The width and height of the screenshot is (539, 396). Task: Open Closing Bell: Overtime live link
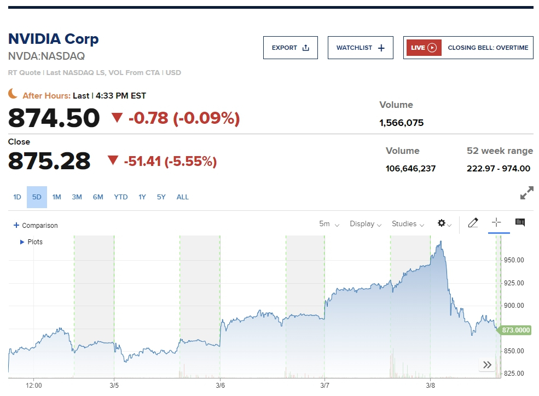(488, 48)
